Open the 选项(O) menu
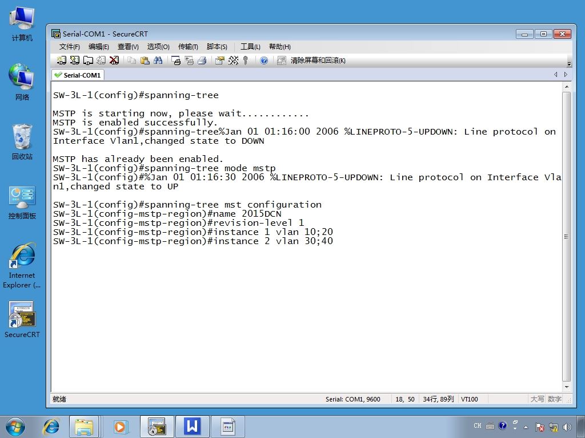The width and height of the screenshot is (585, 438). [158, 47]
